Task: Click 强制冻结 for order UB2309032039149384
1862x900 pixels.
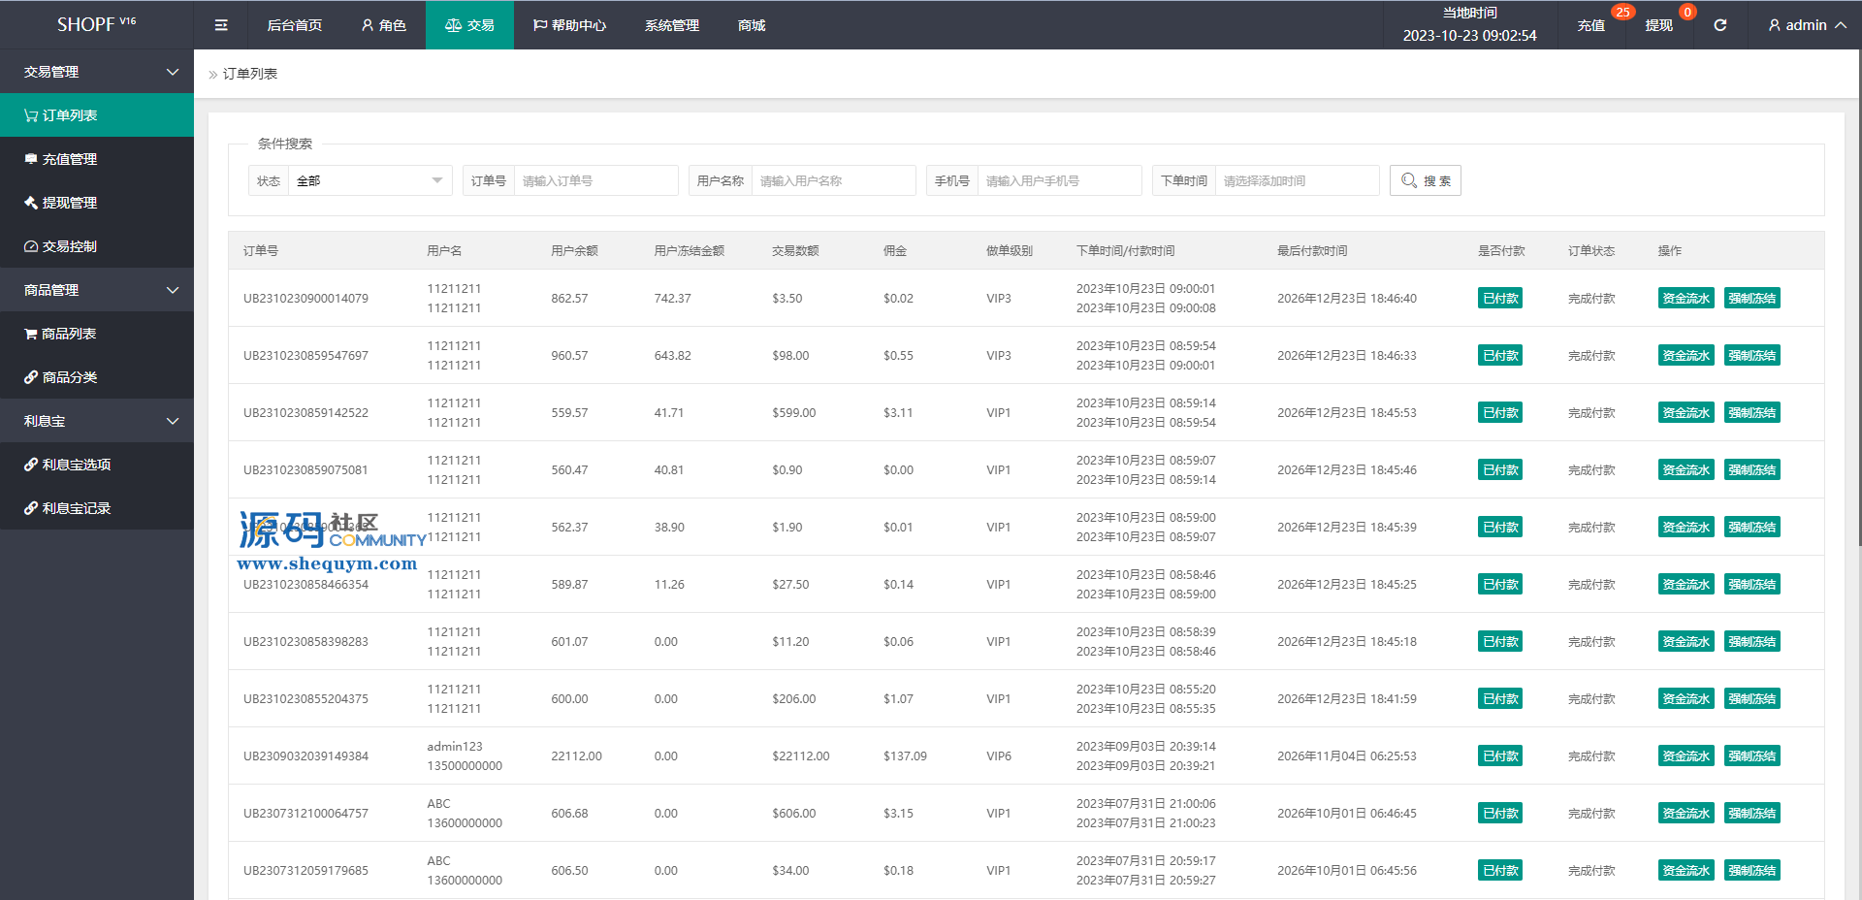Action: tap(1752, 756)
